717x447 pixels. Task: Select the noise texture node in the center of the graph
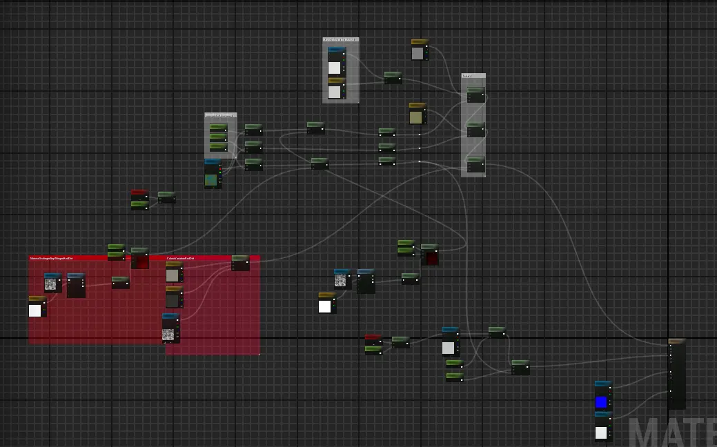pos(342,279)
